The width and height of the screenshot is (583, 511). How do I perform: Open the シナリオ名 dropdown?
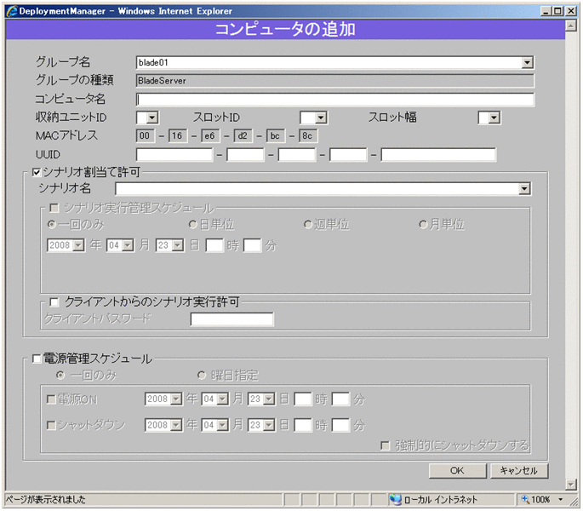524,189
